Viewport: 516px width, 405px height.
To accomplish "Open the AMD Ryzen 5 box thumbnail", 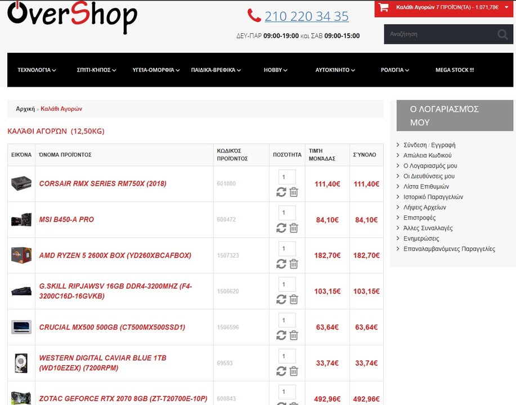I will [21, 255].
